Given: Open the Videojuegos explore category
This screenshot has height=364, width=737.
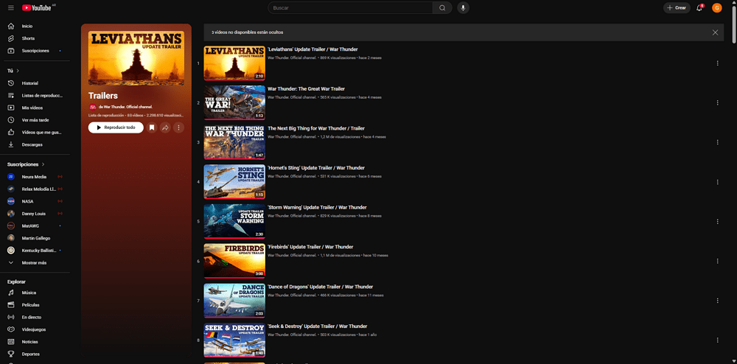Looking at the screenshot, I should [x=34, y=329].
